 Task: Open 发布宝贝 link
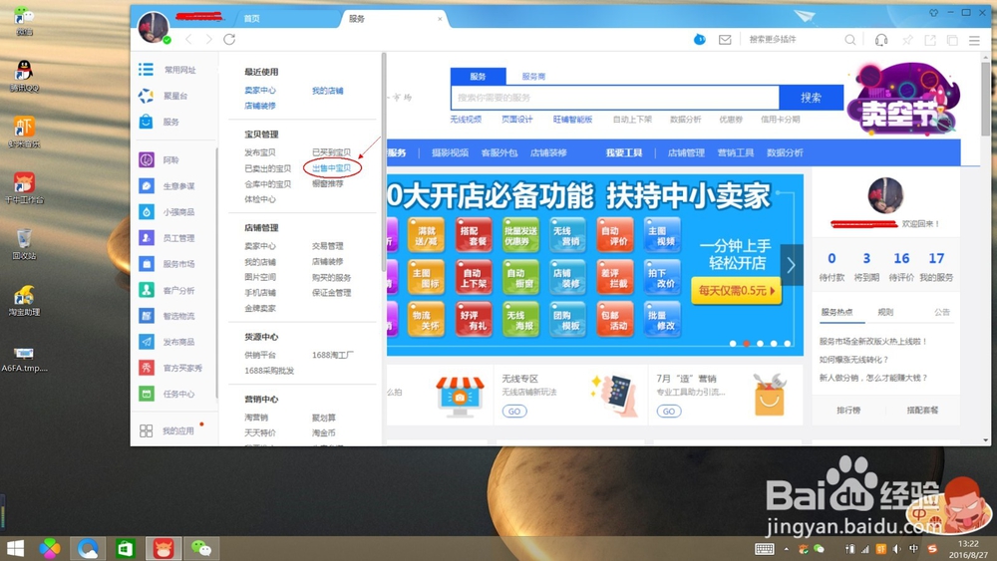[x=260, y=152]
